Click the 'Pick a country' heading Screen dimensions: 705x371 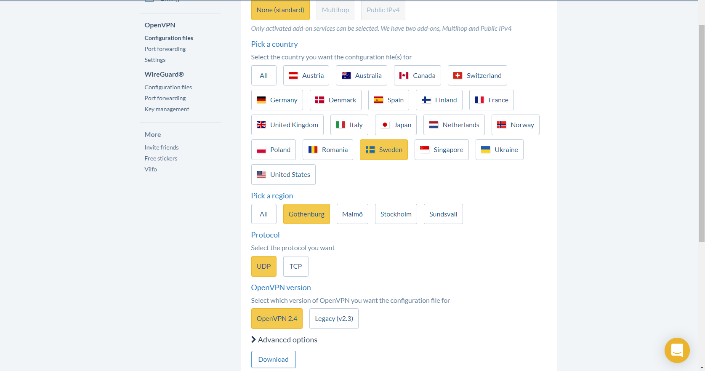[274, 44]
